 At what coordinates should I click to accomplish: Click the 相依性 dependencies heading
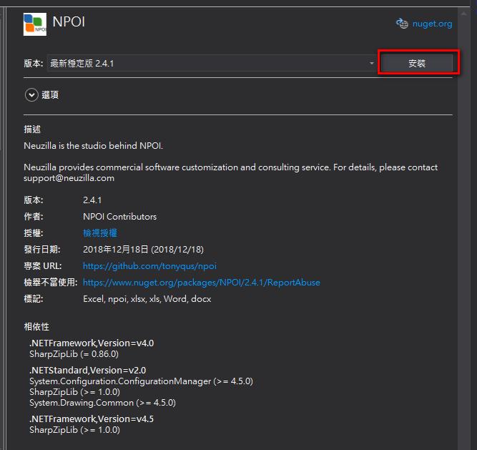point(36,327)
